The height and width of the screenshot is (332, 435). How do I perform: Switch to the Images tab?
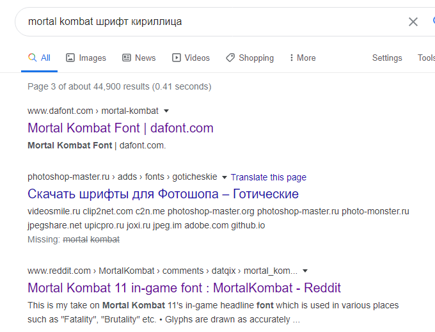click(x=86, y=58)
